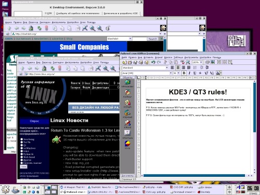Create new document in KOffice toolbar
The image size is (260, 195).
point(124,62)
